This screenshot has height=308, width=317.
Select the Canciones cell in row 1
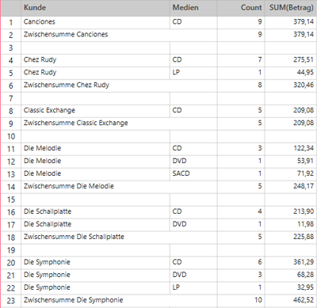[95, 22]
